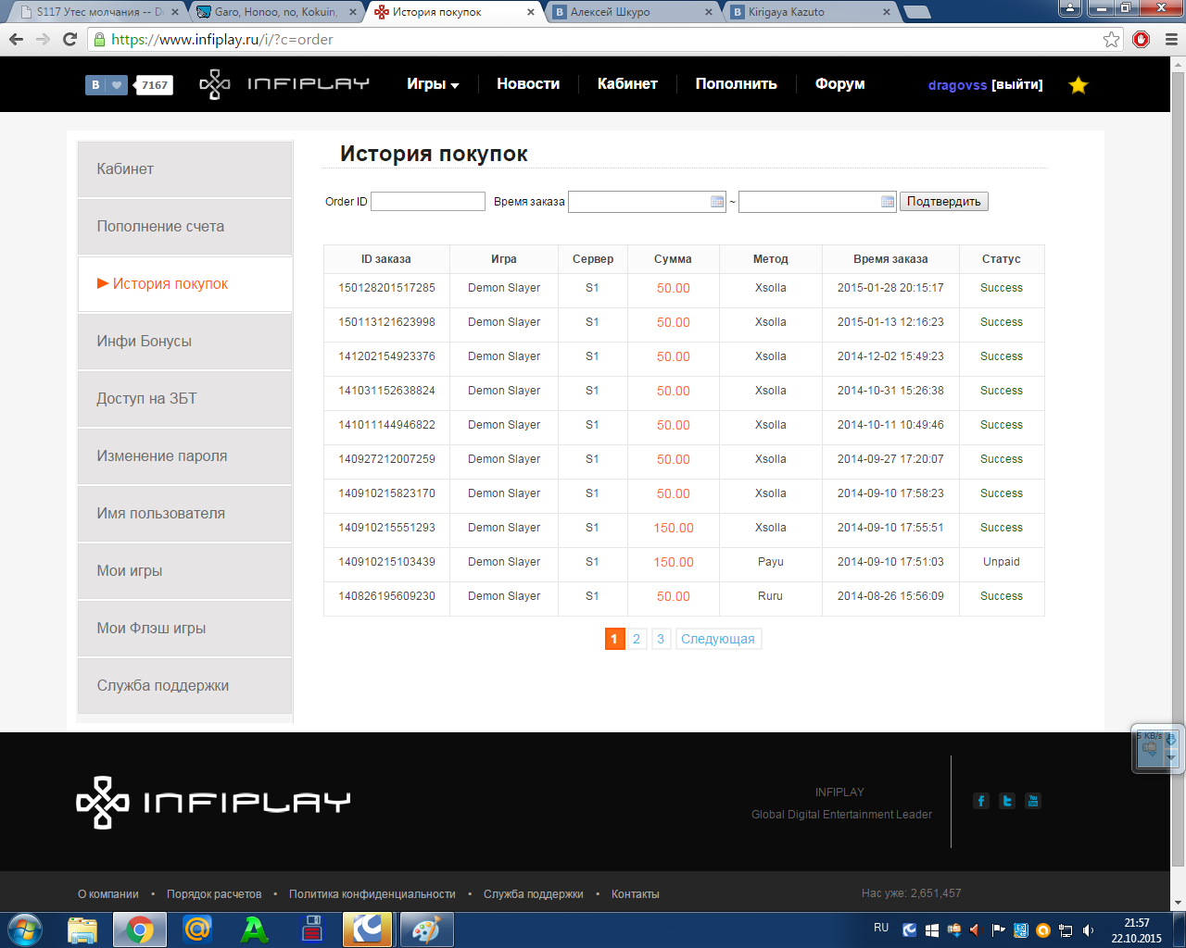
Task: Click the [выйти] logout link
Action: [1017, 85]
